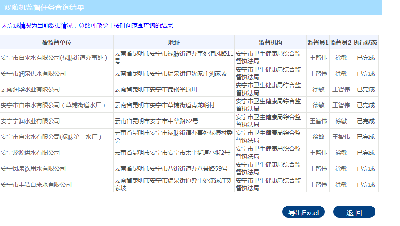This screenshot has width=400, height=226.
Task: Click 已完成 status for 珍源供水 row
Action: pyautogui.click(x=365, y=153)
